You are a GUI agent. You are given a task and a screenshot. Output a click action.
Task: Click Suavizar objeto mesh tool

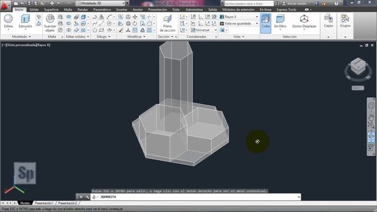(x=50, y=23)
